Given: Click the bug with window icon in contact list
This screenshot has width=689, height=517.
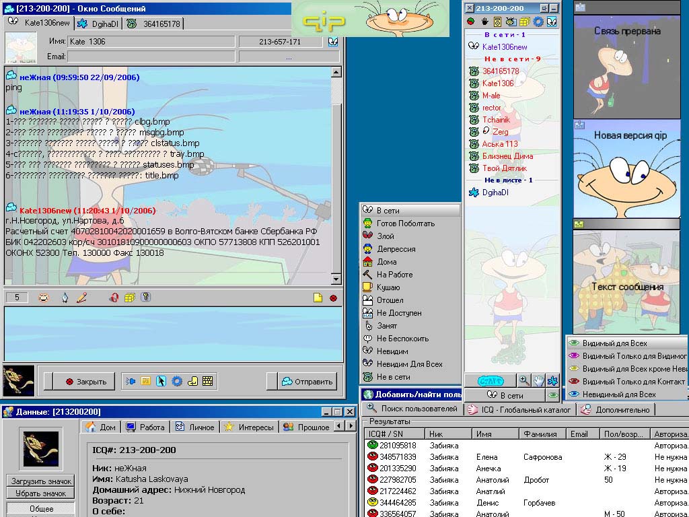Looking at the screenshot, I should (x=511, y=21).
